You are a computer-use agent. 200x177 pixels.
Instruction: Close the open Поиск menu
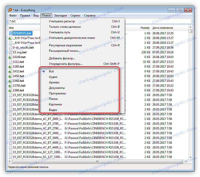pyautogui.click(x=46, y=16)
